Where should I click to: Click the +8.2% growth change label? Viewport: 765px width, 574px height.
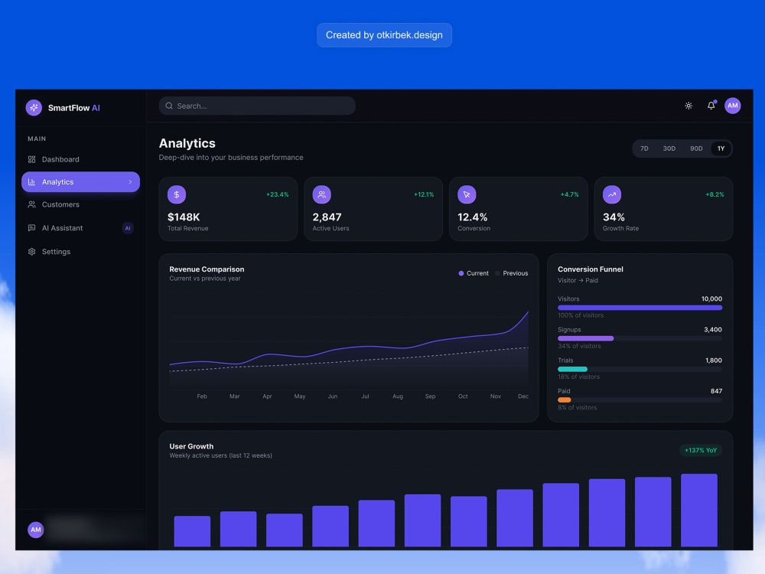pos(715,194)
